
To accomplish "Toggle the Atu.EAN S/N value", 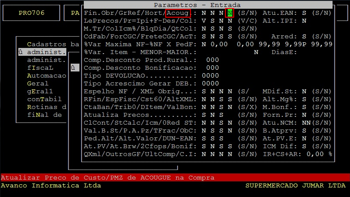I will (x=304, y=13).
